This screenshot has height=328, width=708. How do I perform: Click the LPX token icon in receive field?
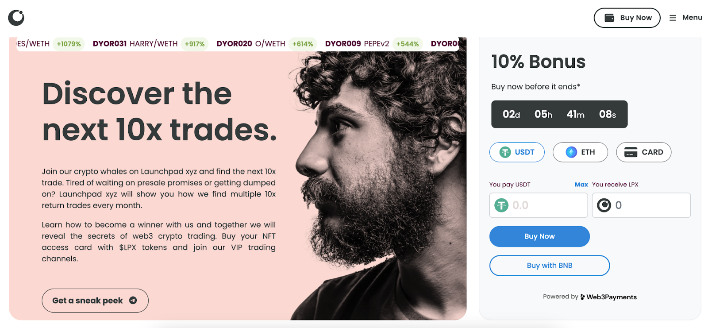604,205
